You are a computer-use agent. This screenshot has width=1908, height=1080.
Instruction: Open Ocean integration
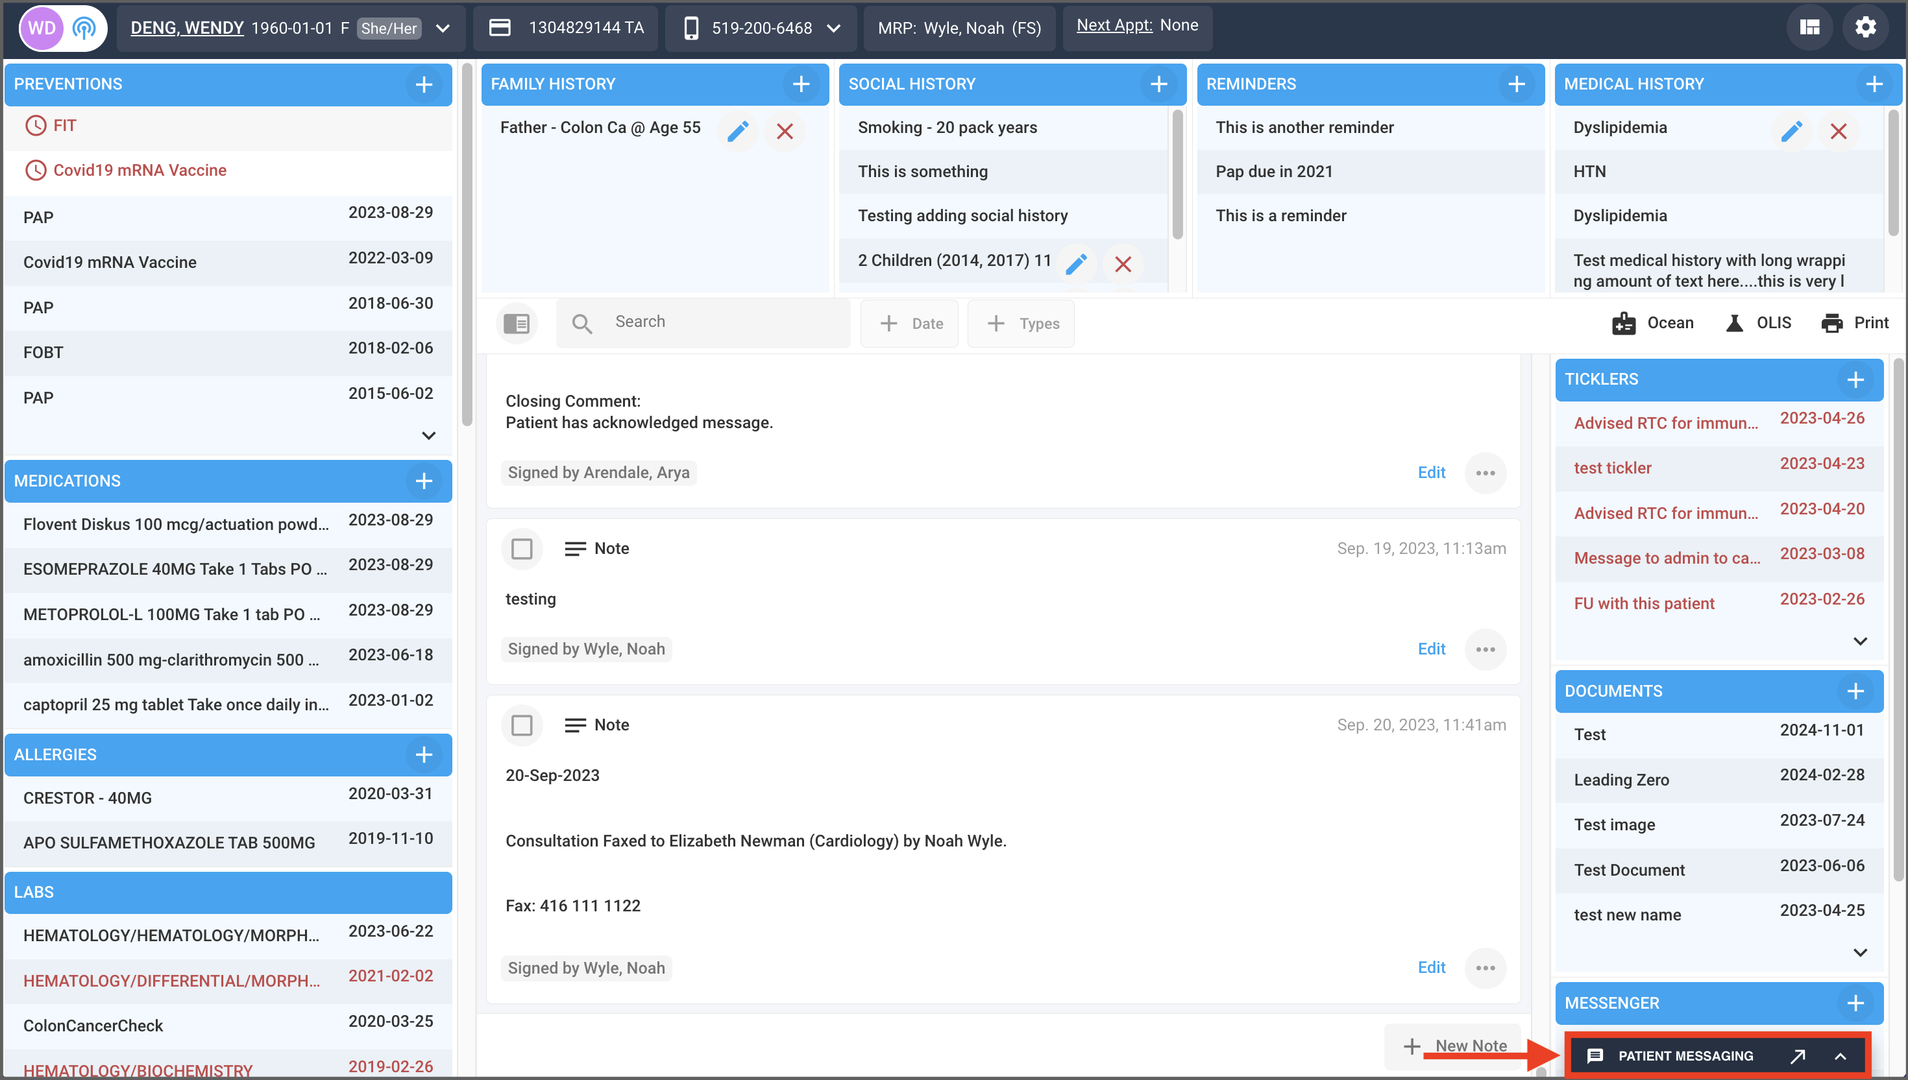click(x=1653, y=322)
